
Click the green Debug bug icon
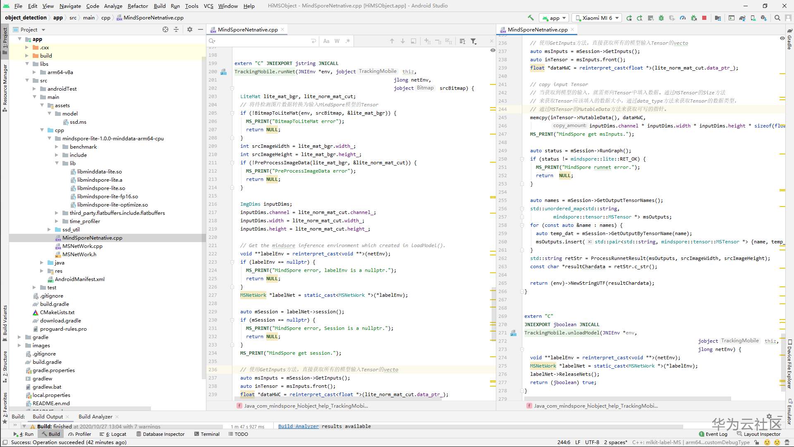click(661, 18)
